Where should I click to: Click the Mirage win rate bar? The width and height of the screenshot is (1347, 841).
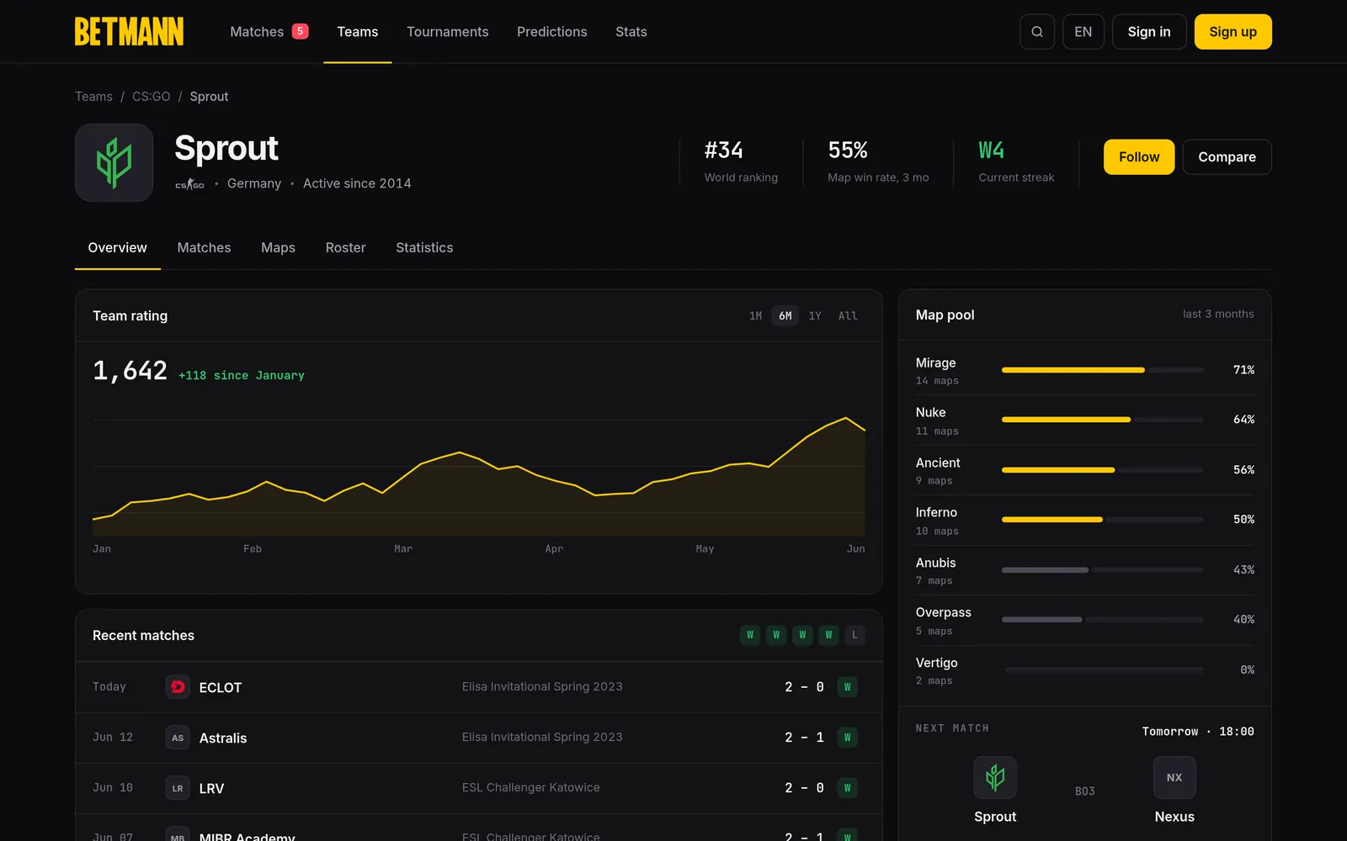pyautogui.click(x=1103, y=370)
